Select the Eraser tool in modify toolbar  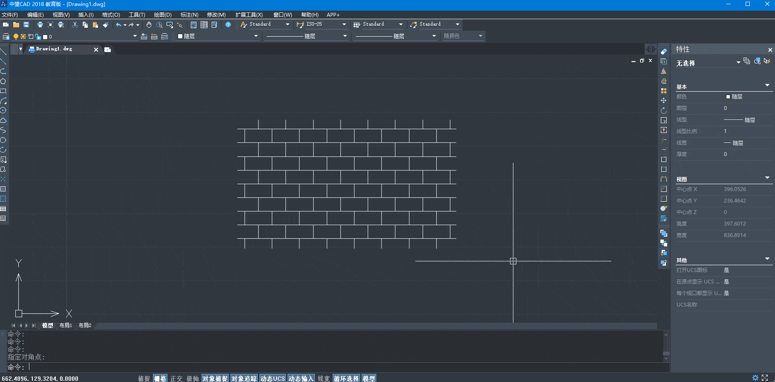664,52
